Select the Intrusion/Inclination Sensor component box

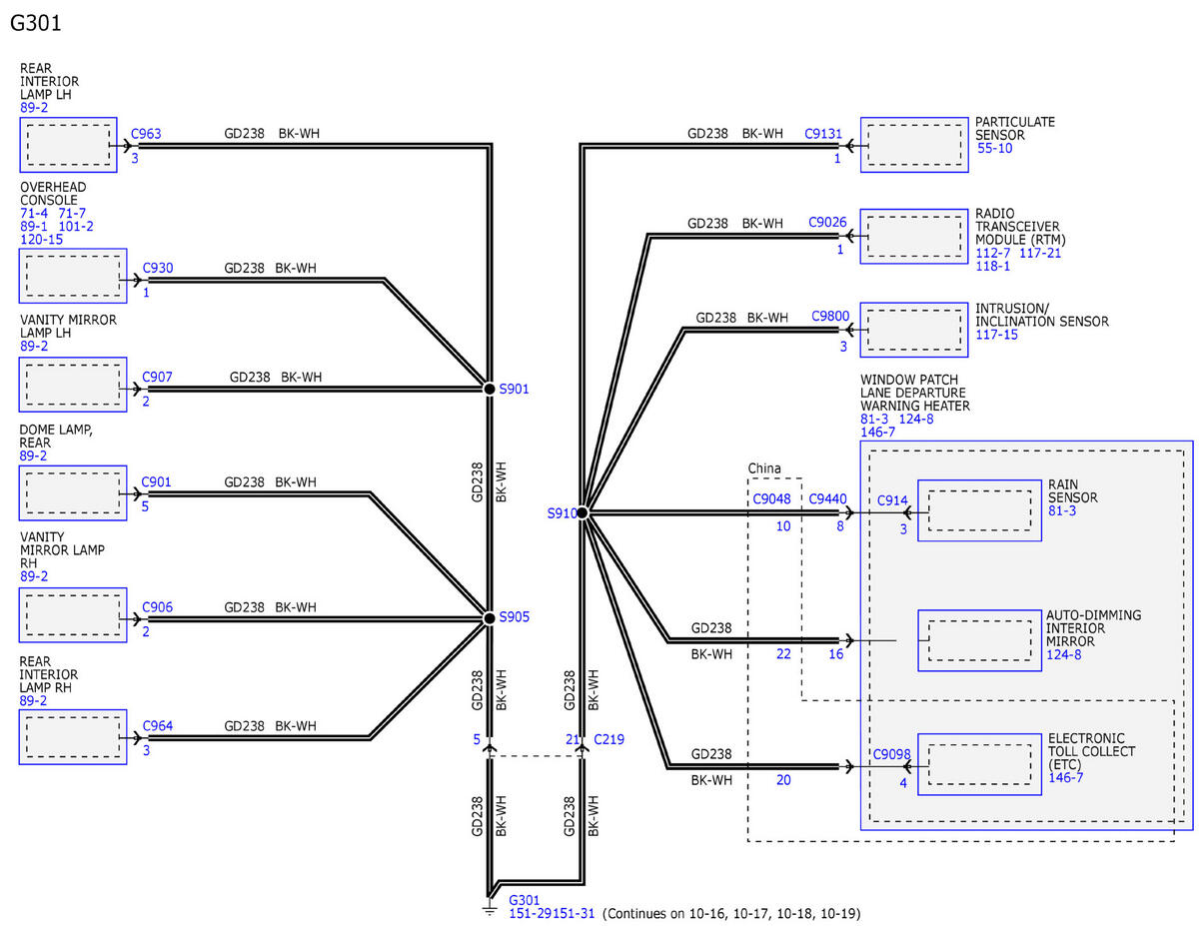point(914,330)
